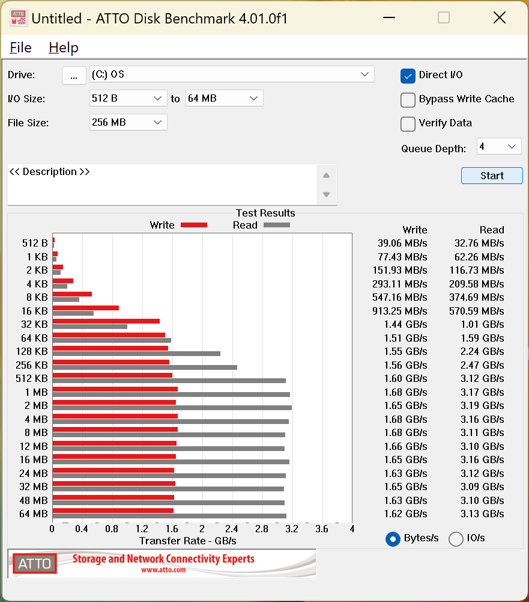Image resolution: width=529 pixels, height=602 pixels.
Task: Click the write value 547.16 MB/s
Action: pos(400,297)
